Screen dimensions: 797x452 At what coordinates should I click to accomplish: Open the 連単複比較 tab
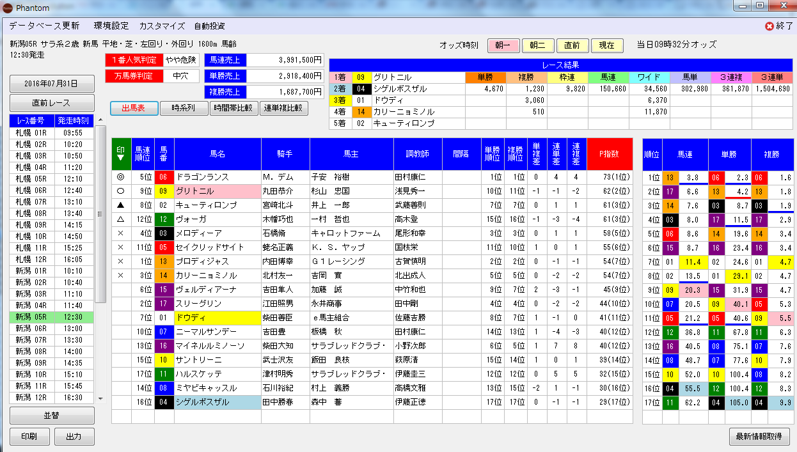click(x=284, y=108)
